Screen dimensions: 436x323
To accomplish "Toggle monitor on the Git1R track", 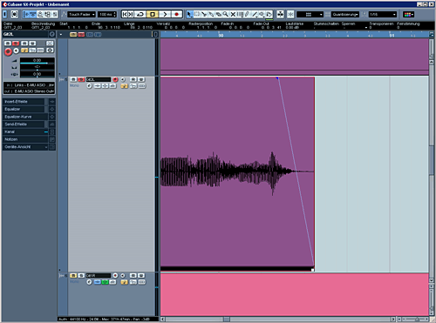I will tap(123, 275).
